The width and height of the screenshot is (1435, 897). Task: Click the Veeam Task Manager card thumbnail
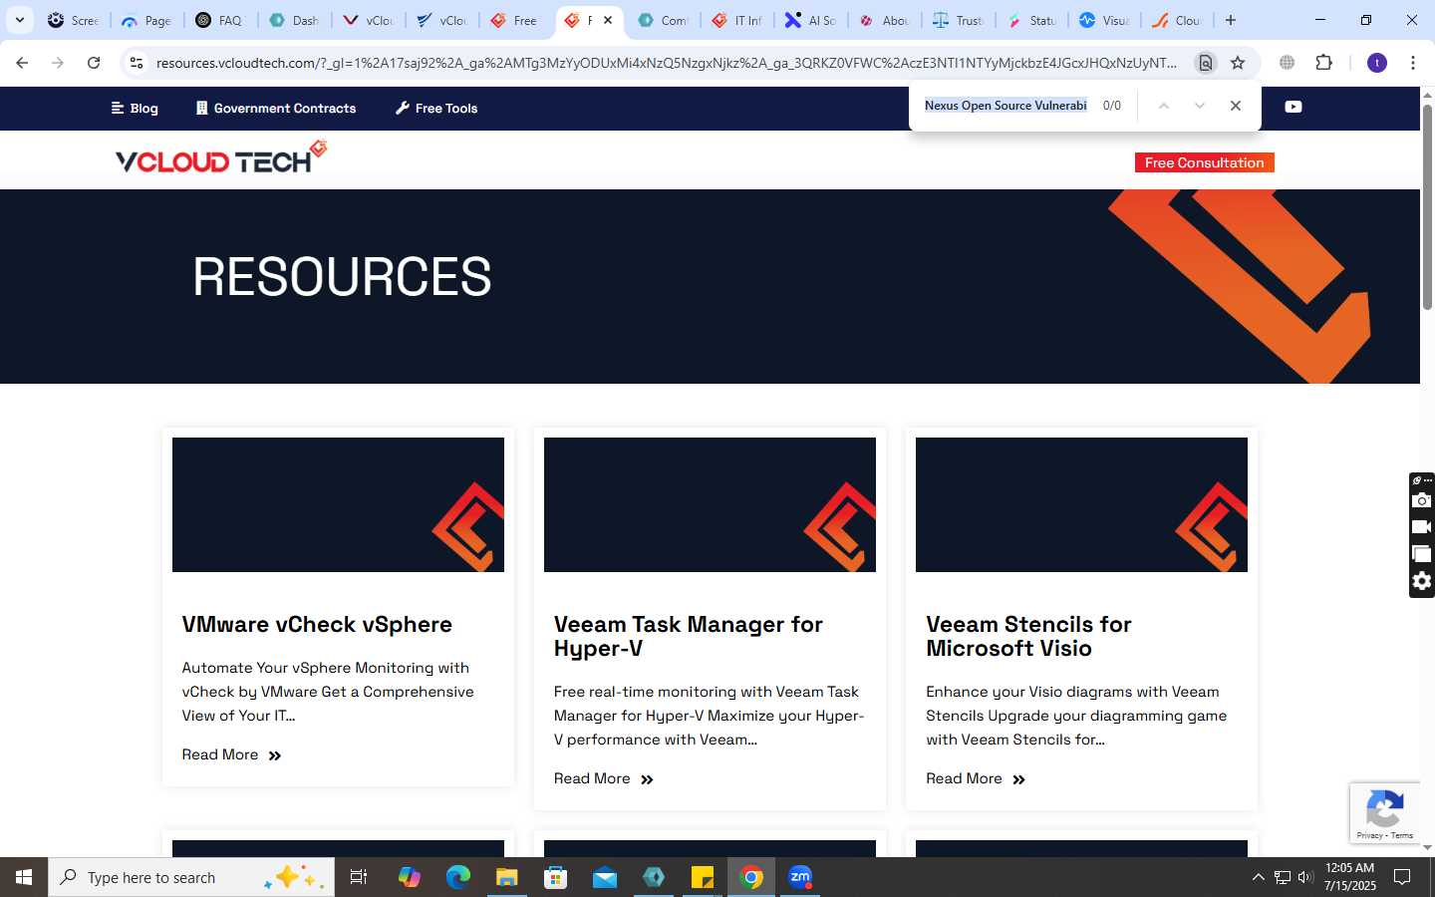pos(710,504)
